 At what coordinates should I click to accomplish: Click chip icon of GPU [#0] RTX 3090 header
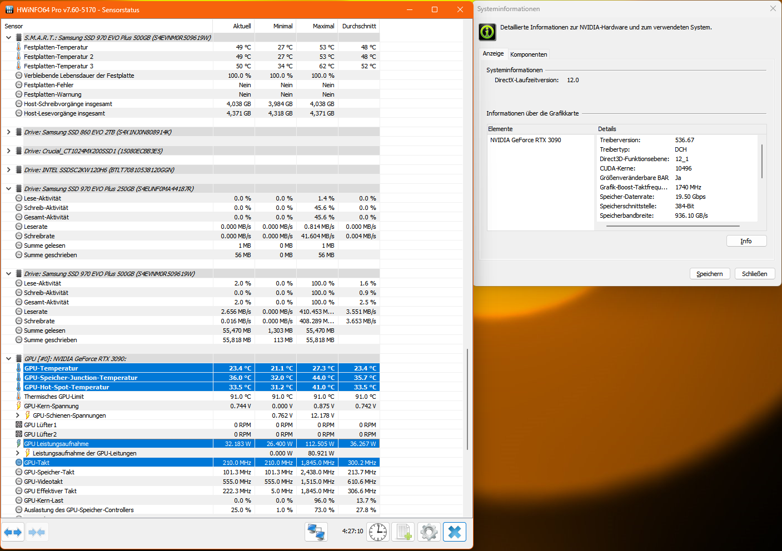pyautogui.click(x=19, y=359)
